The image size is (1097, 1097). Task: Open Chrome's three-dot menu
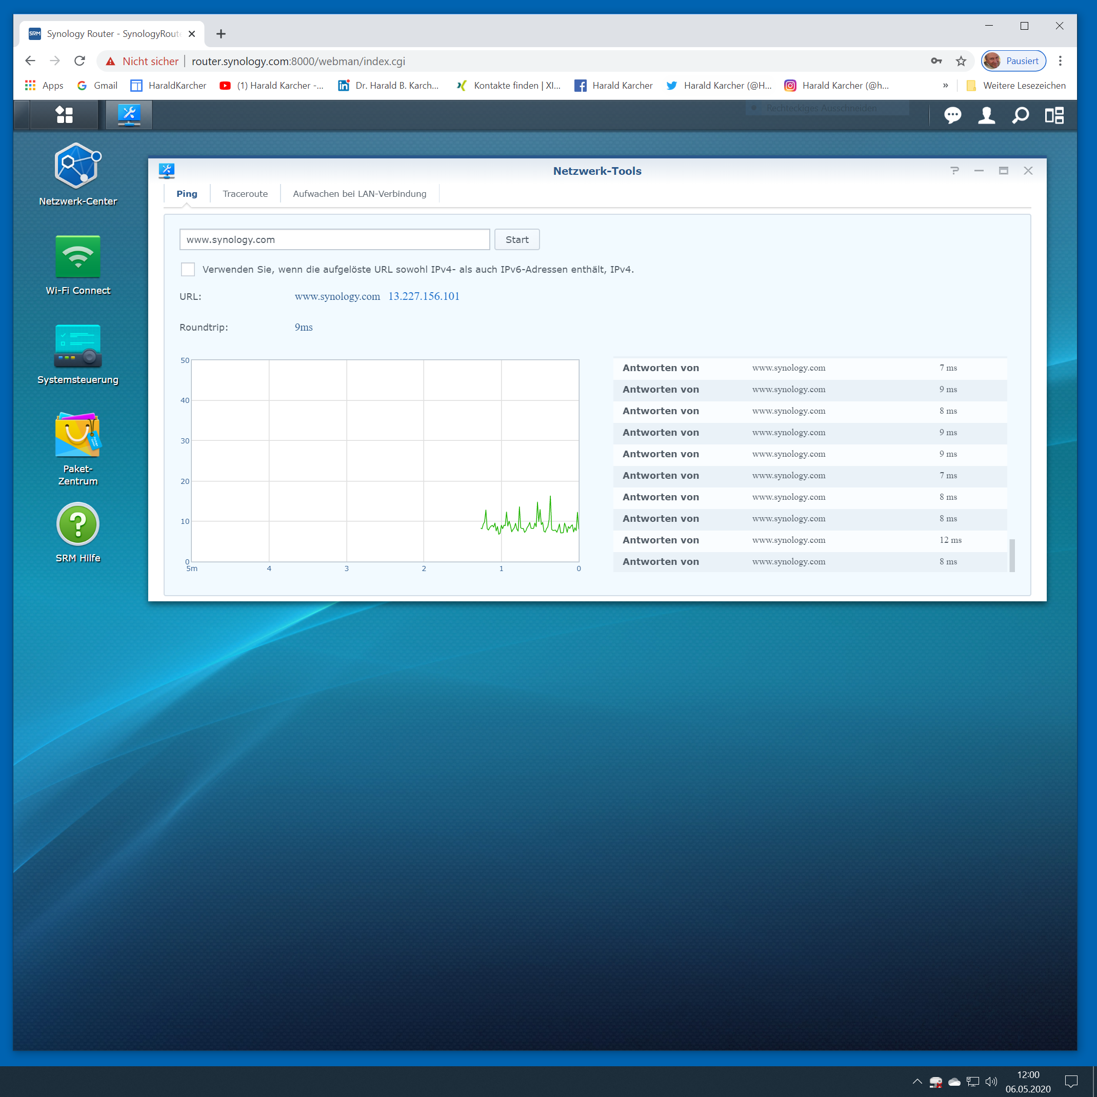(x=1060, y=62)
